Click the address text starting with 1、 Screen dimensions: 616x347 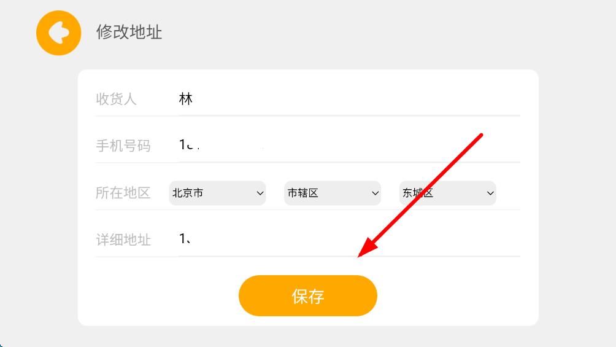point(185,240)
